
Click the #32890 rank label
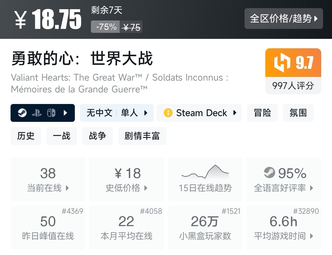(x=306, y=211)
